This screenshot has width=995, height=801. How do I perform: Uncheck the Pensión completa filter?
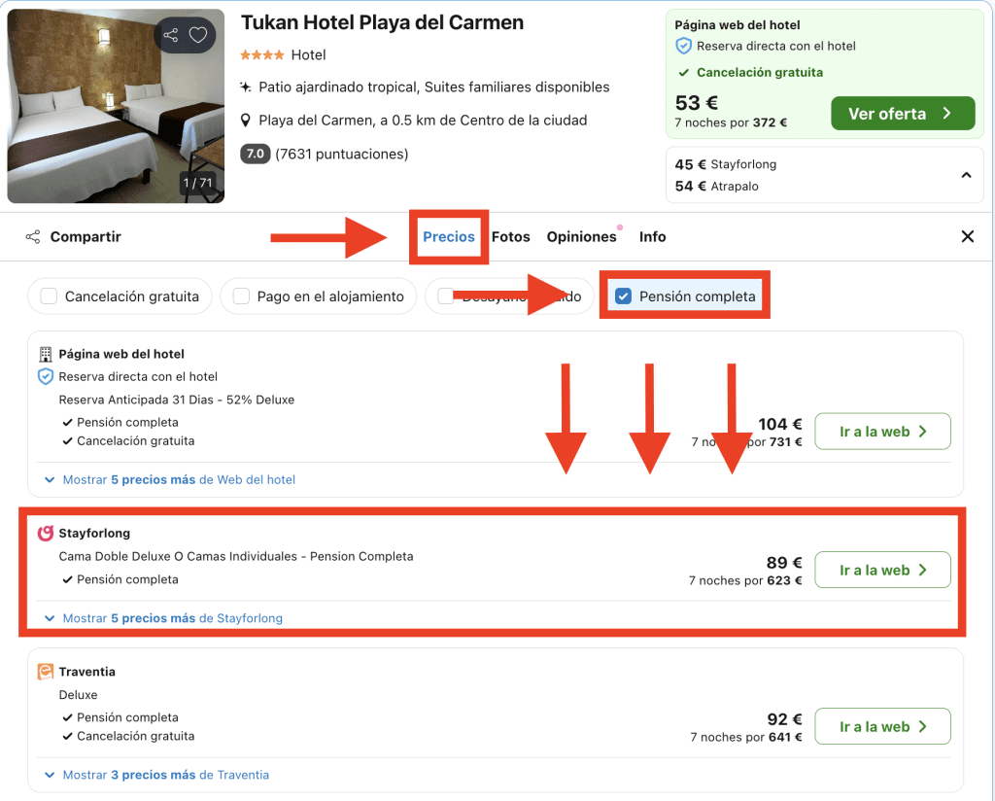coord(624,296)
